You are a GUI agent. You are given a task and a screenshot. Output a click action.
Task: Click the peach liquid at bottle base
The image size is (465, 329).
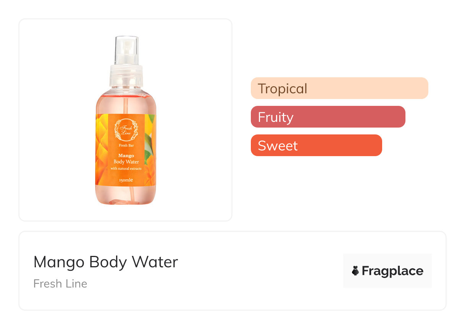pyautogui.click(x=126, y=196)
